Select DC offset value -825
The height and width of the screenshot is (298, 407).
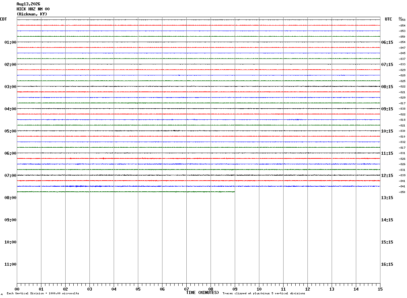coord(402,81)
